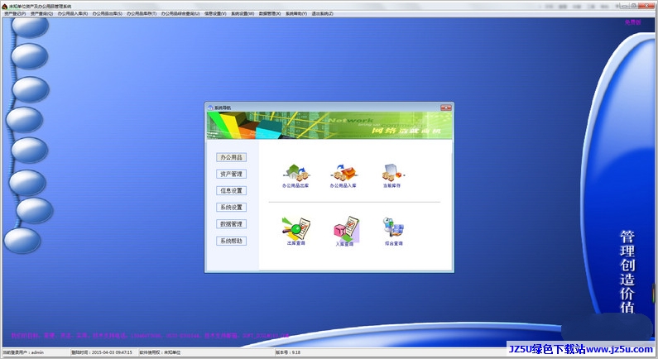This screenshot has width=658, height=359.
Task: Open the 当前库存 inventory icon
Action: (392, 175)
